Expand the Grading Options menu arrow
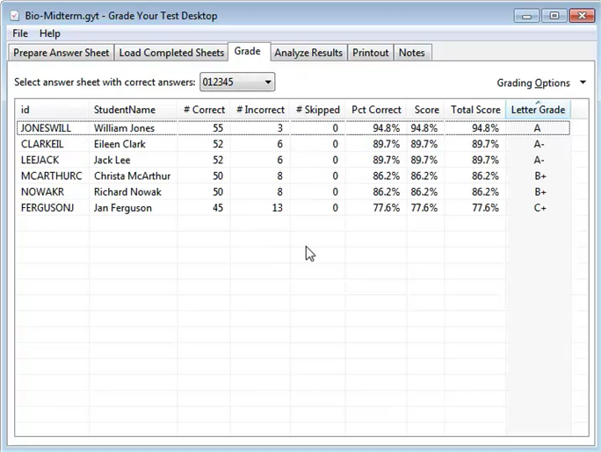 point(583,83)
